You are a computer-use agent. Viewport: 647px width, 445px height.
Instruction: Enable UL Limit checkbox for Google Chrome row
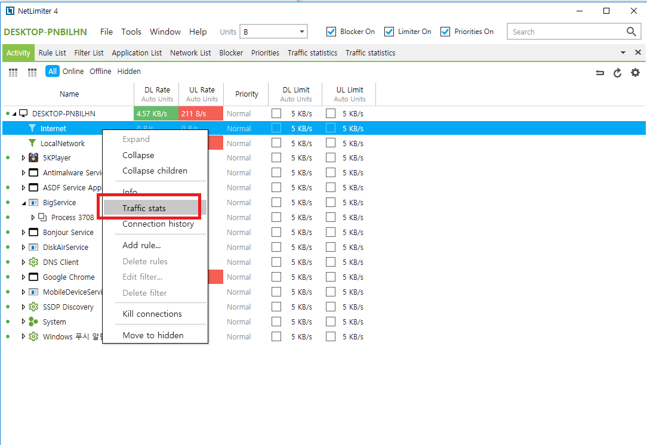point(331,277)
